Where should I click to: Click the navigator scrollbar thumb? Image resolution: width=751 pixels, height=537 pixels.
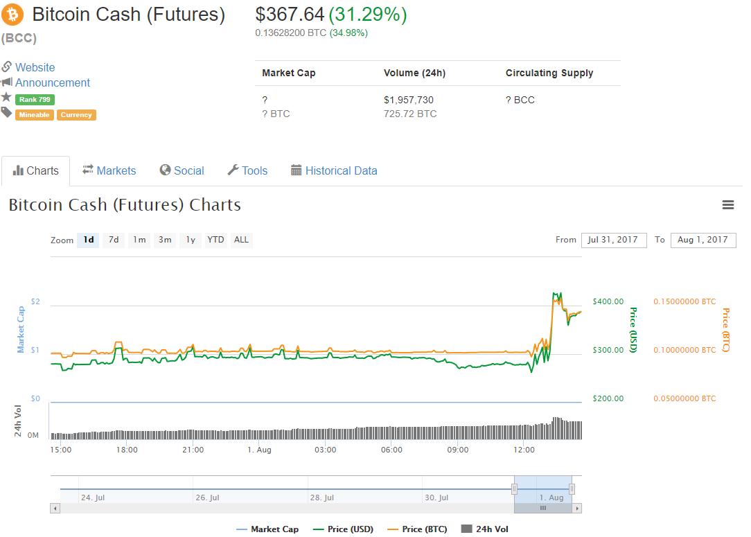[543, 509]
